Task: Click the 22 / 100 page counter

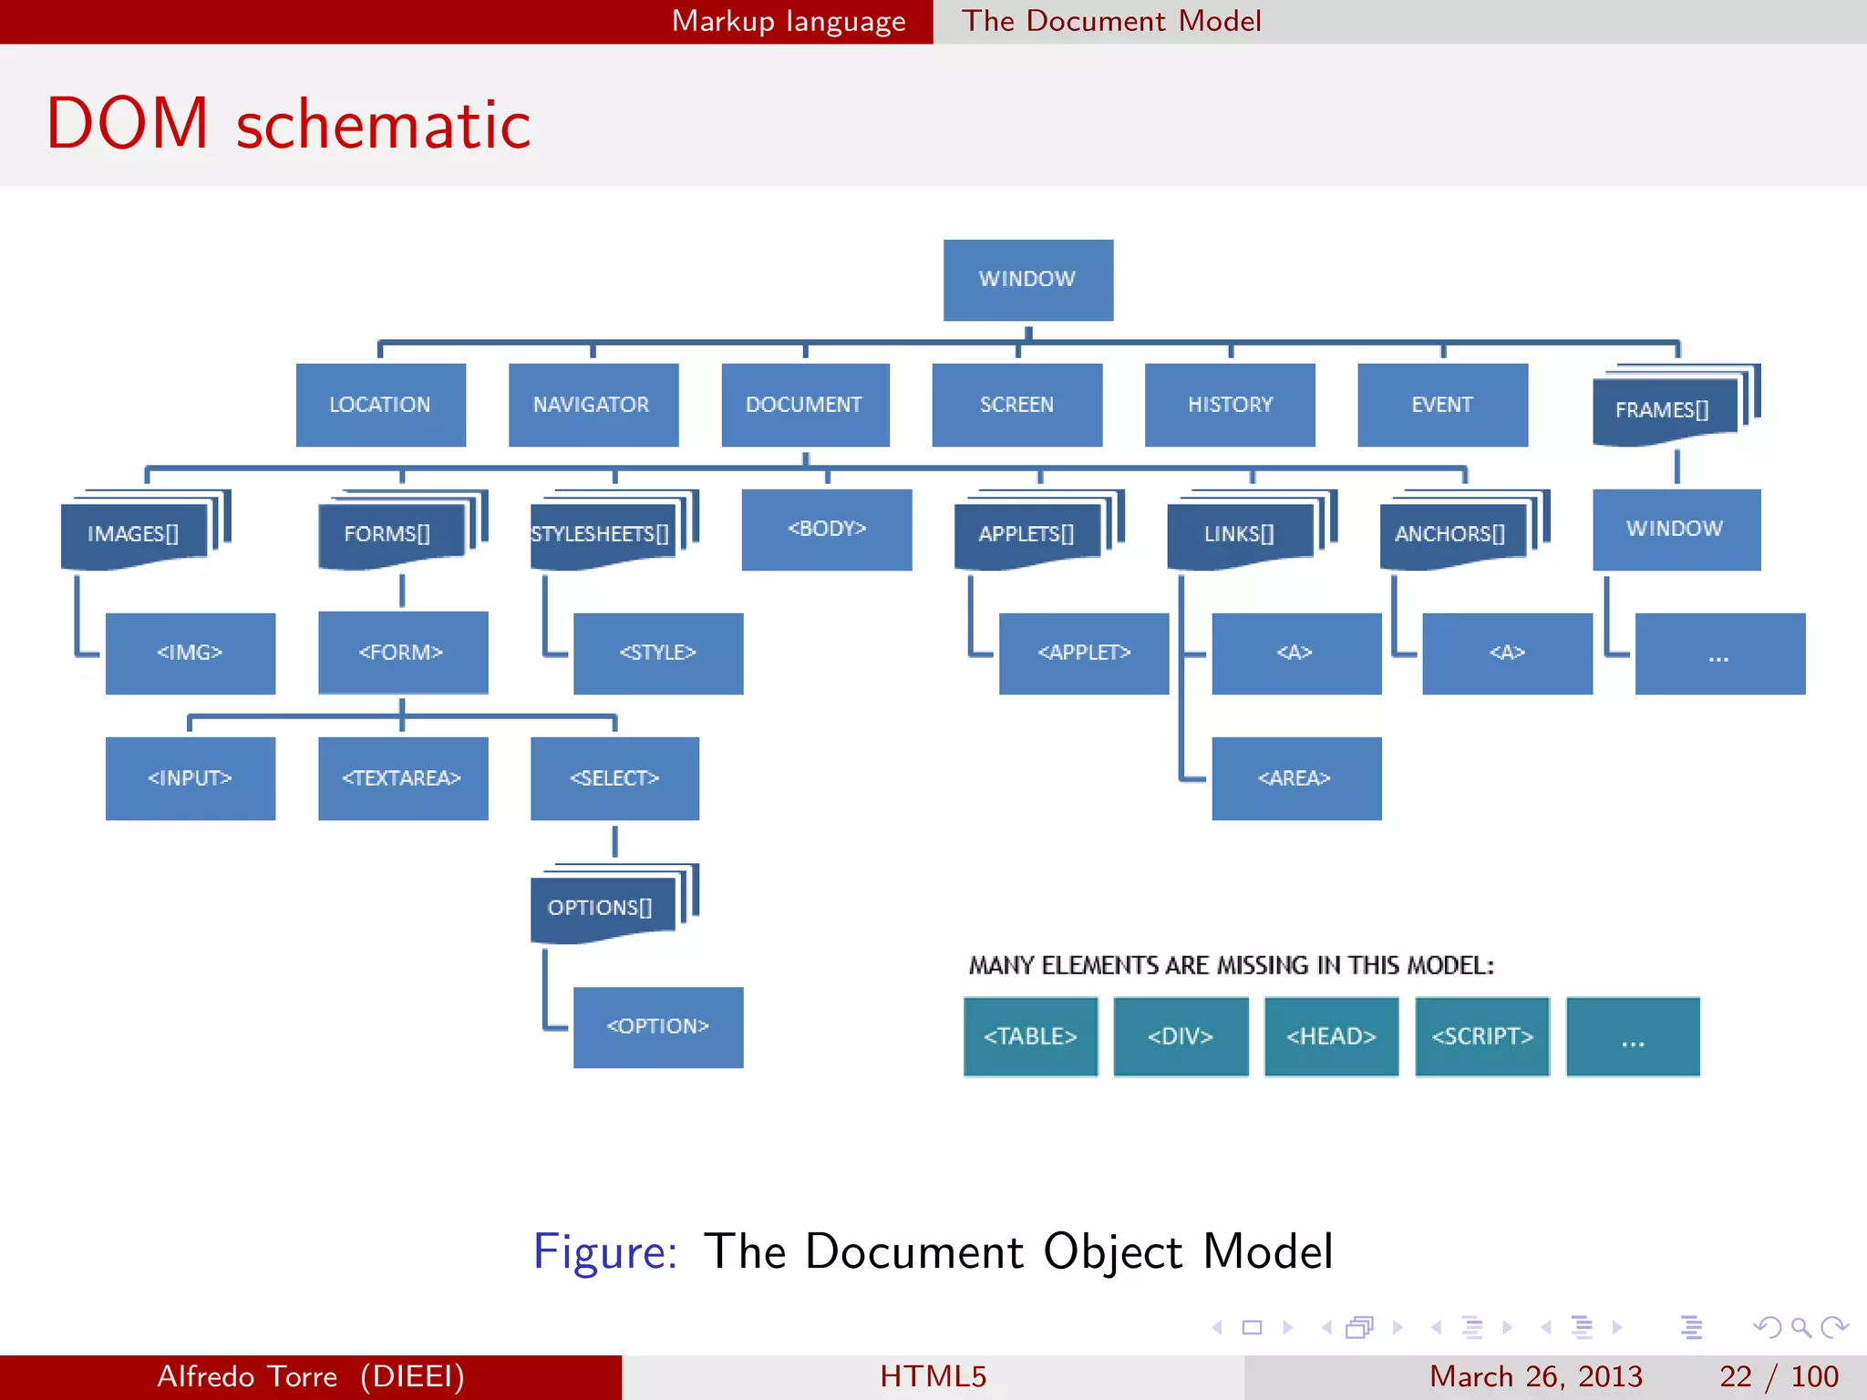Action: click(x=1779, y=1376)
